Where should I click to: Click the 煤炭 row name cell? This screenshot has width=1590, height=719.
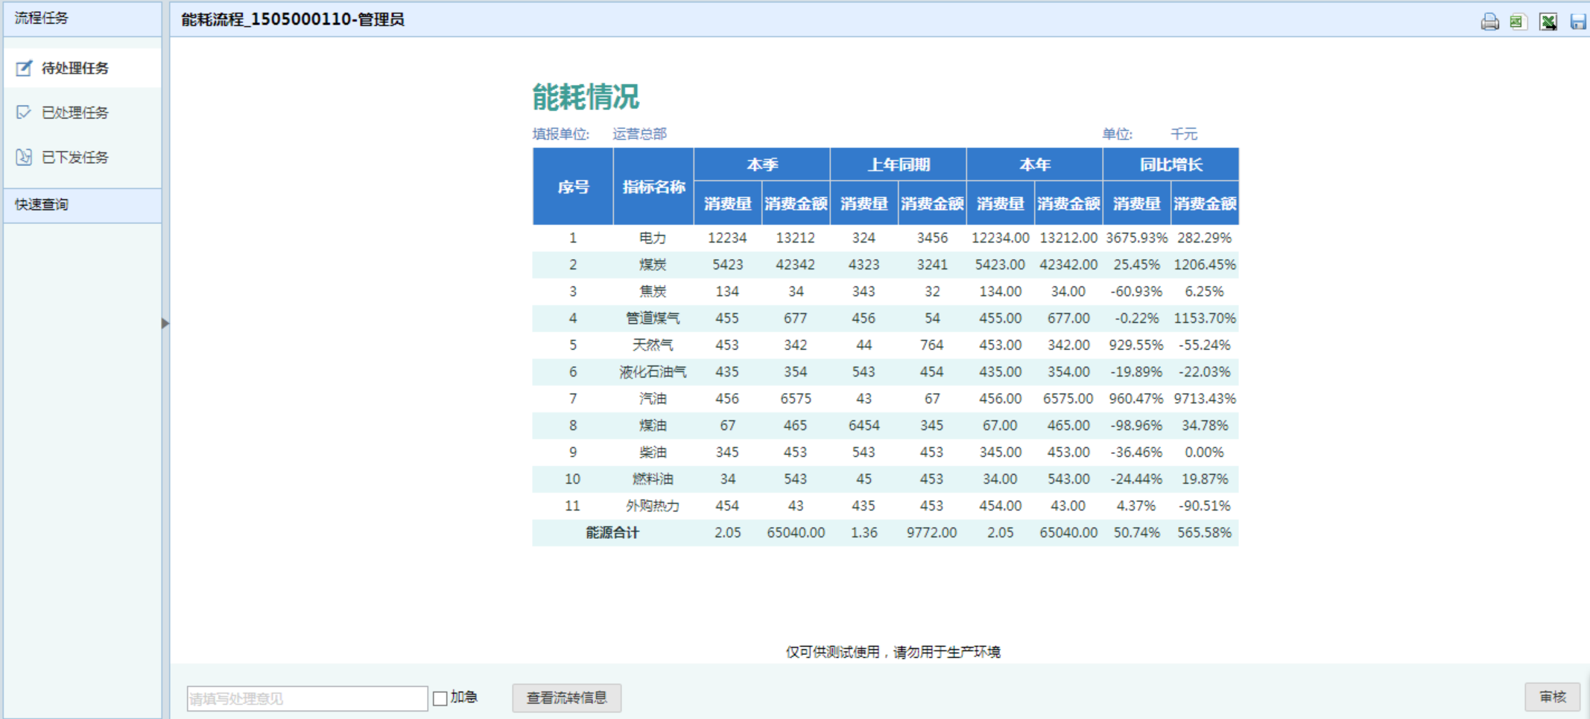653,265
